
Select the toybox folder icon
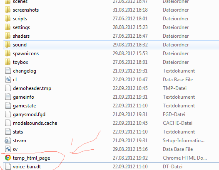(x=7, y=62)
